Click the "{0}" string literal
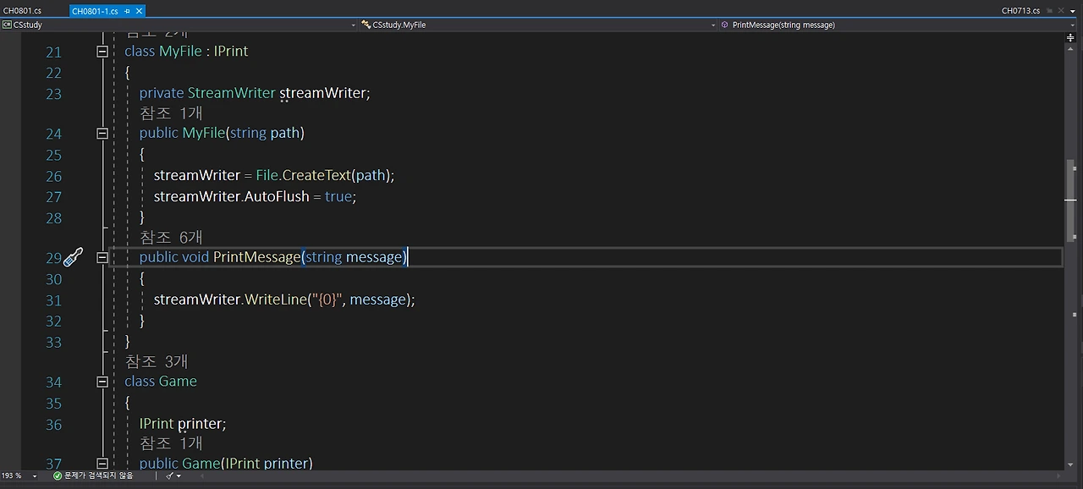1083x489 pixels. (327, 299)
